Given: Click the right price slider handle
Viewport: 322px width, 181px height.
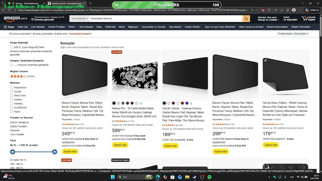Looking at the screenshot, I should [x=55, y=152].
